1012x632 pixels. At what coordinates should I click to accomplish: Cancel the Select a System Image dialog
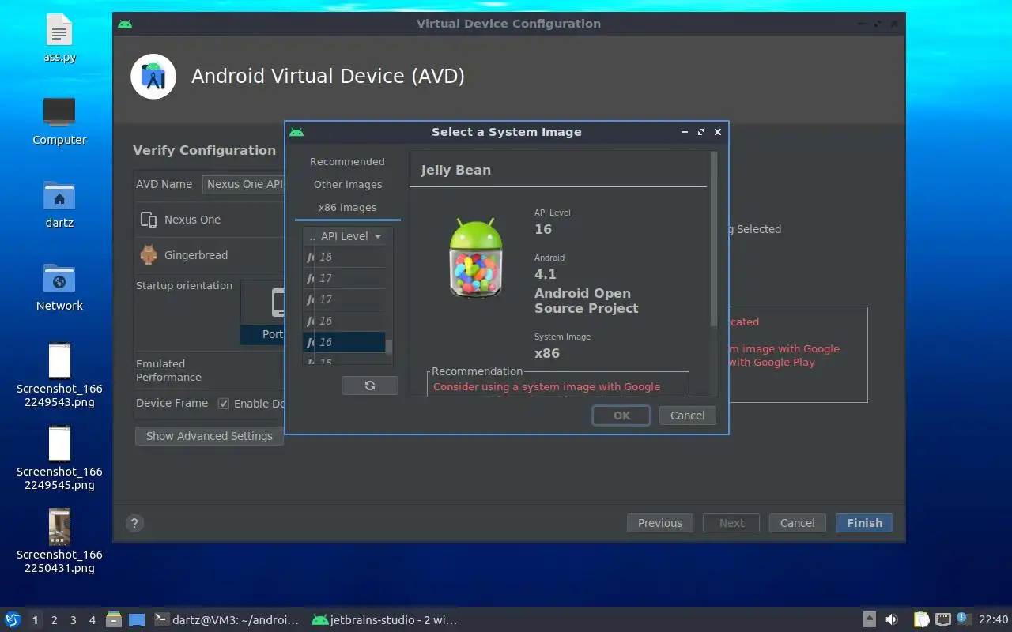(x=687, y=416)
